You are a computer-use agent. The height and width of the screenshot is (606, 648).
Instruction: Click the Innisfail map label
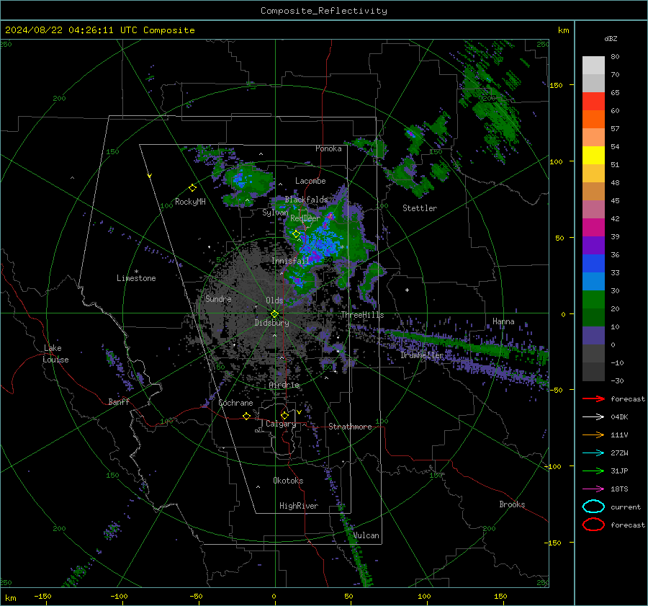coord(291,261)
